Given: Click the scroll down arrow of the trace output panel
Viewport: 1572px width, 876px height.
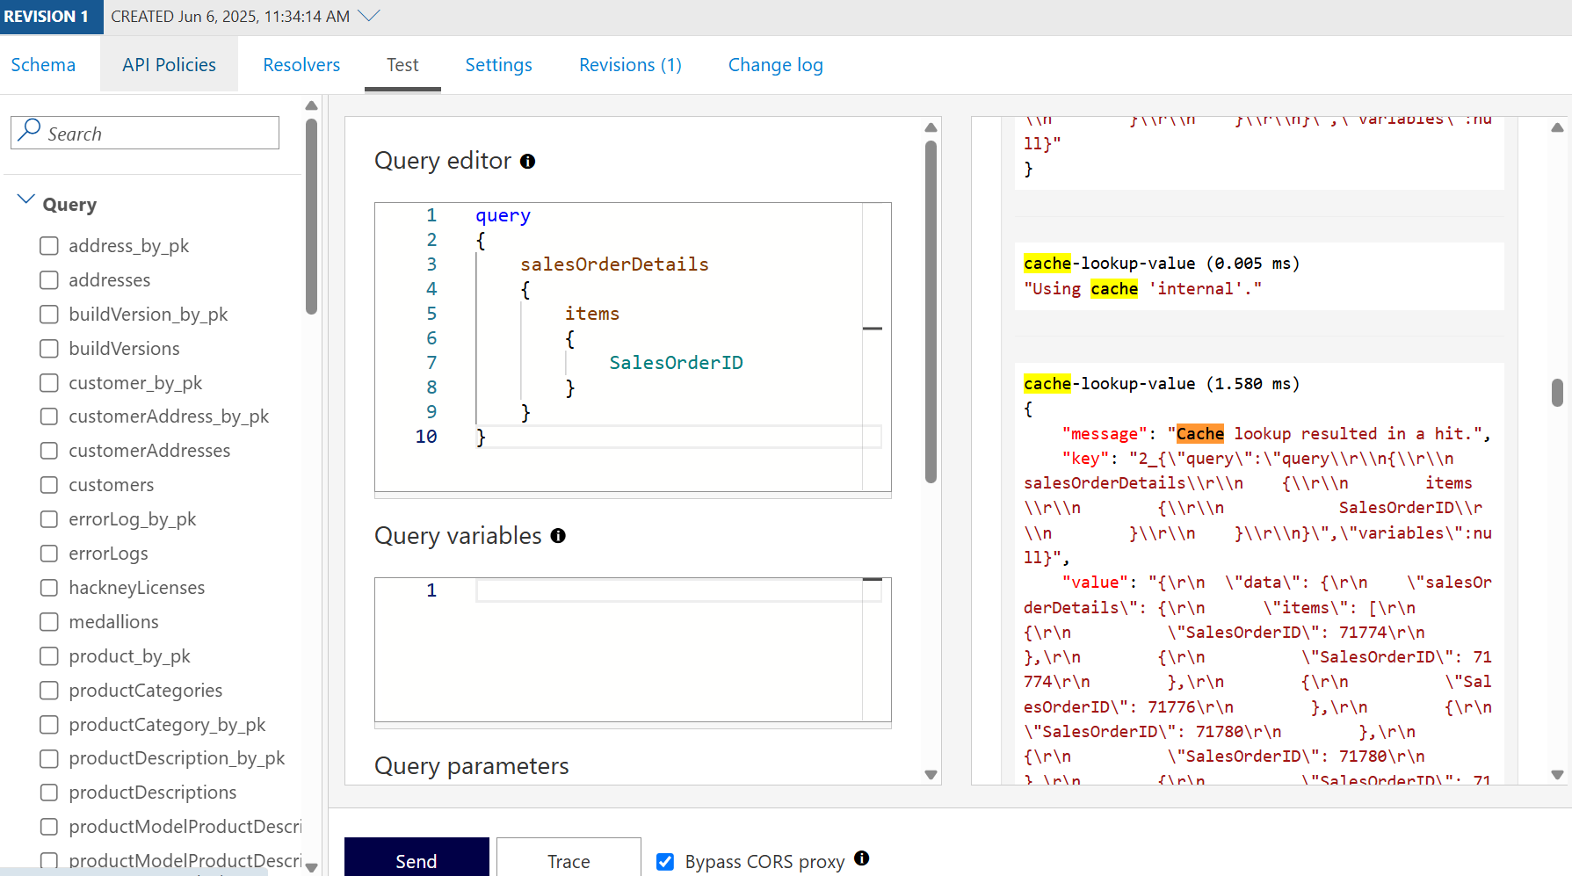Looking at the screenshot, I should point(1557,774).
